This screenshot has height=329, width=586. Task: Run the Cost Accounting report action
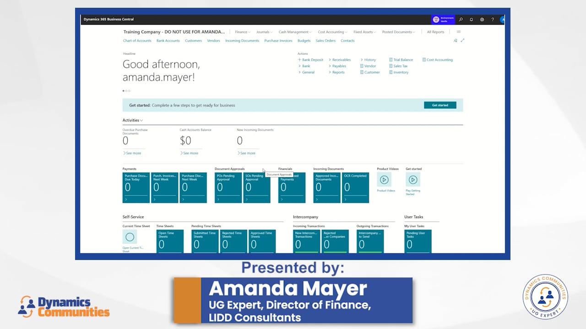point(438,60)
